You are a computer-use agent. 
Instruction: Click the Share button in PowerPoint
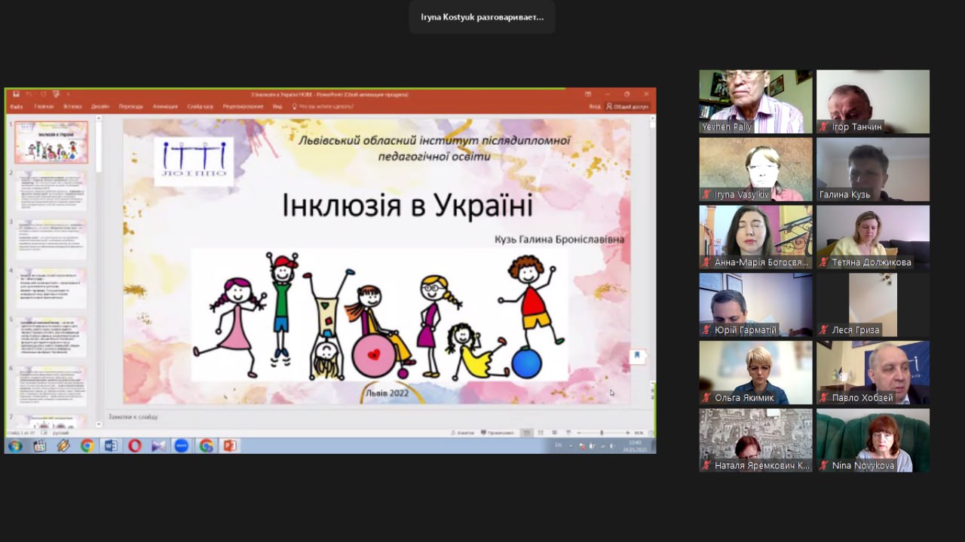click(628, 106)
